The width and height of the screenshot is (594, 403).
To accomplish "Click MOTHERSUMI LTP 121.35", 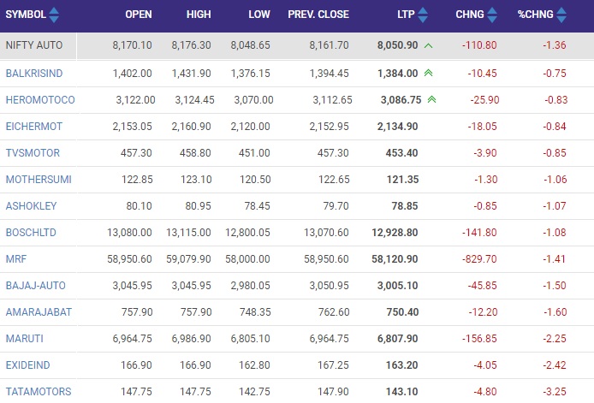I will 402,179.
